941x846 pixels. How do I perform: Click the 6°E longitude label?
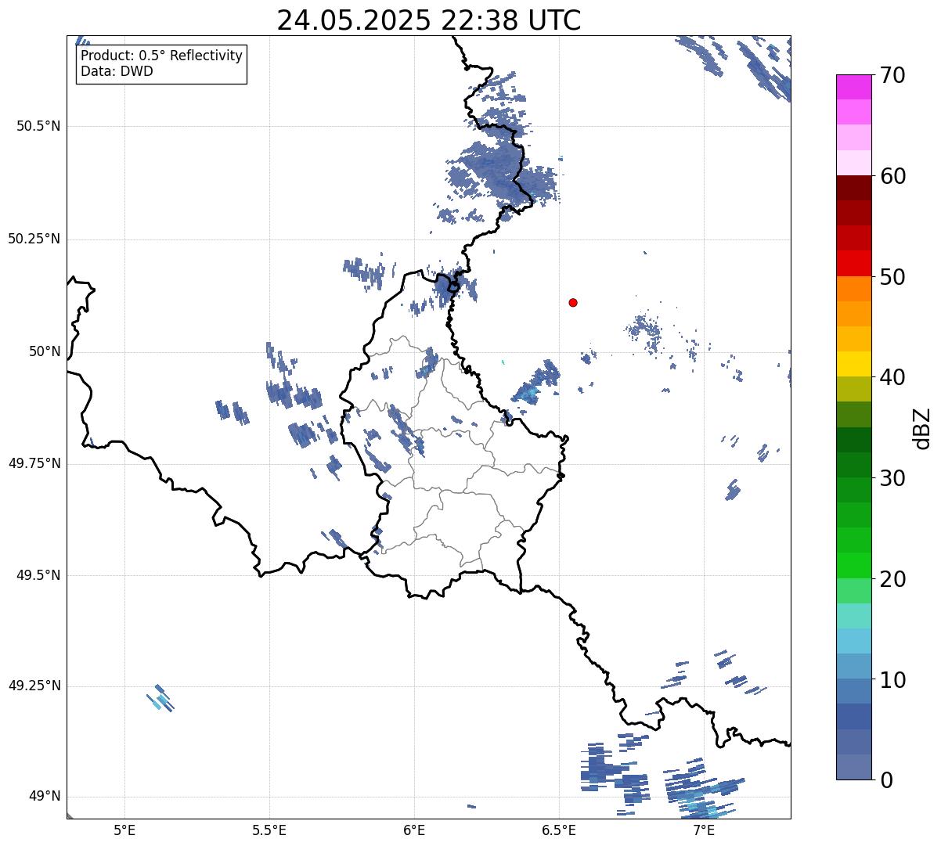point(414,830)
